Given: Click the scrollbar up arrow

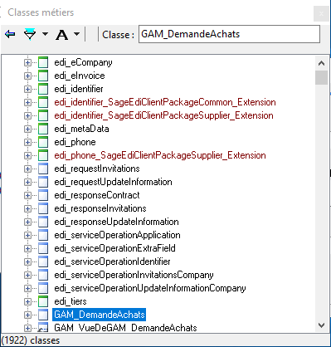Looking at the screenshot, I should coord(321,63).
